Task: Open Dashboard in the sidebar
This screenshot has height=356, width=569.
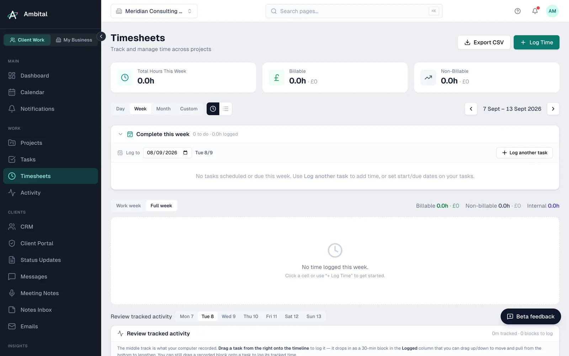Action: (50, 75)
